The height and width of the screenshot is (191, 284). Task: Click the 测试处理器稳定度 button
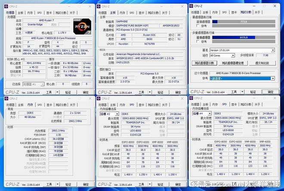pyautogui.click(x=232, y=63)
